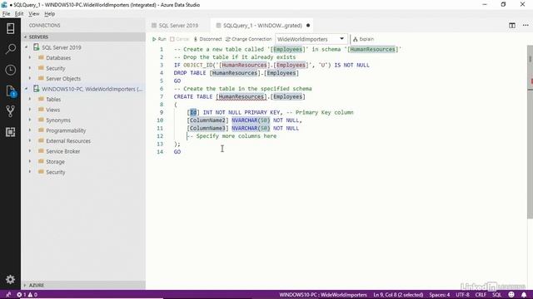533x299 pixels.
Task: Click the Spaces: 4 indentation setting
Action: click(439, 295)
